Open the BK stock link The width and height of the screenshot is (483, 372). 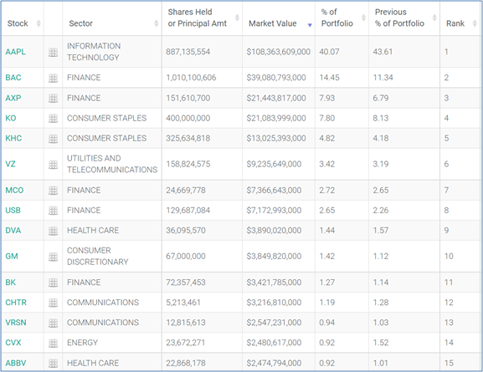[x=11, y=283]
